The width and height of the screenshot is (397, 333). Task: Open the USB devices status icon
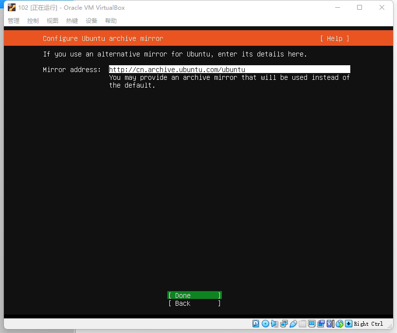point(293,324)
